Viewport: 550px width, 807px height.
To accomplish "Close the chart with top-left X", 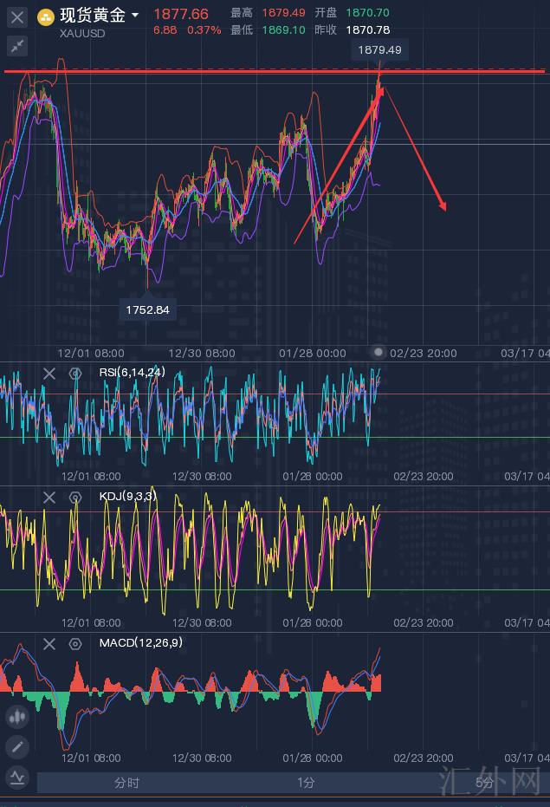I will 17,16.
